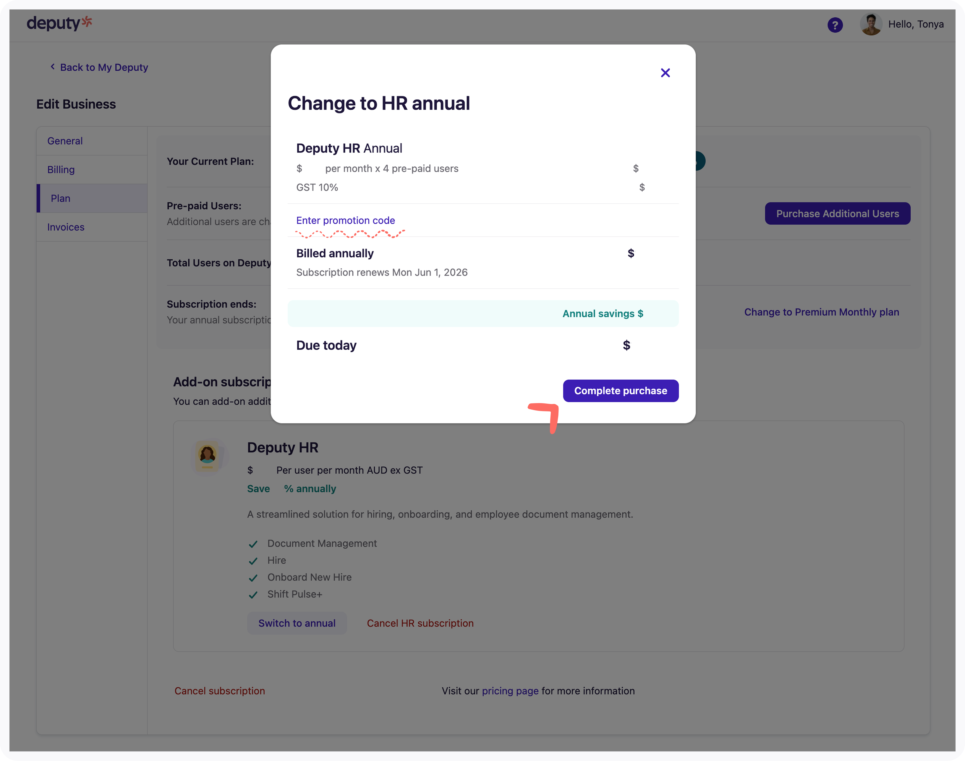The width and height of the screenshot is (965, 761).
Task: Click the back chevron beside My Deputy
Action: (53, 66)
